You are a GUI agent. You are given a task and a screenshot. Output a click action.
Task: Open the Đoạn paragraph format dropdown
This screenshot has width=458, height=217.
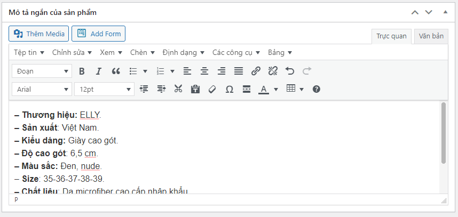coord(42,71)
